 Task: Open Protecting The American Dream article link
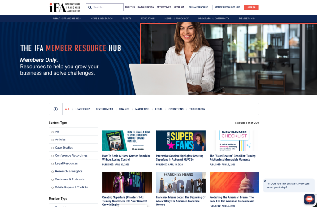231,199
